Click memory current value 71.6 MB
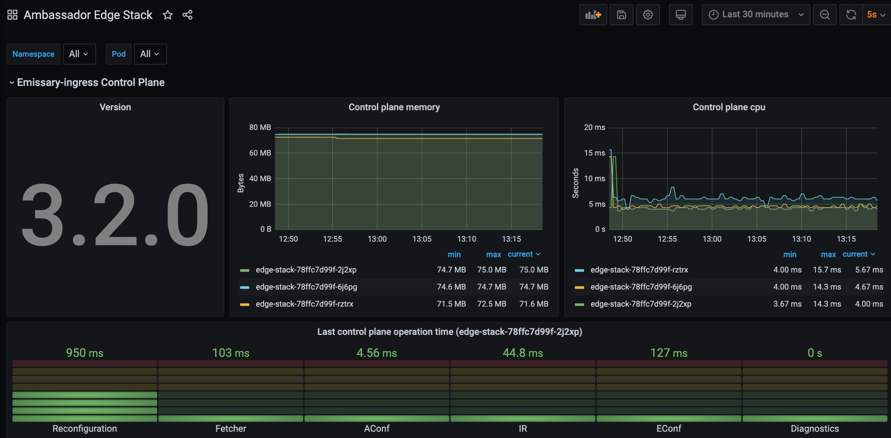891x438 pixels. [534, 304]
